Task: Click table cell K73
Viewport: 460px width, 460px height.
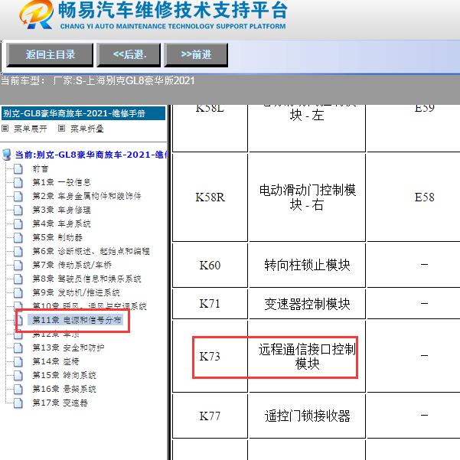Action: point(210,357)
